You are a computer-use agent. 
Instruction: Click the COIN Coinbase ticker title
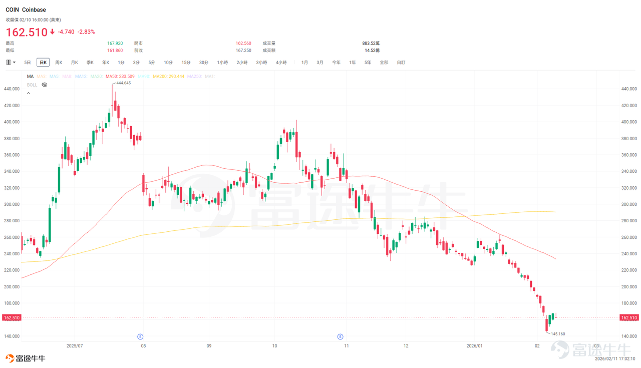[x=26, y=10]
